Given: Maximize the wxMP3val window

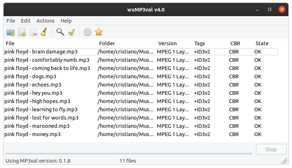Looking at the screenshot, I should click(x=269, y=9).
